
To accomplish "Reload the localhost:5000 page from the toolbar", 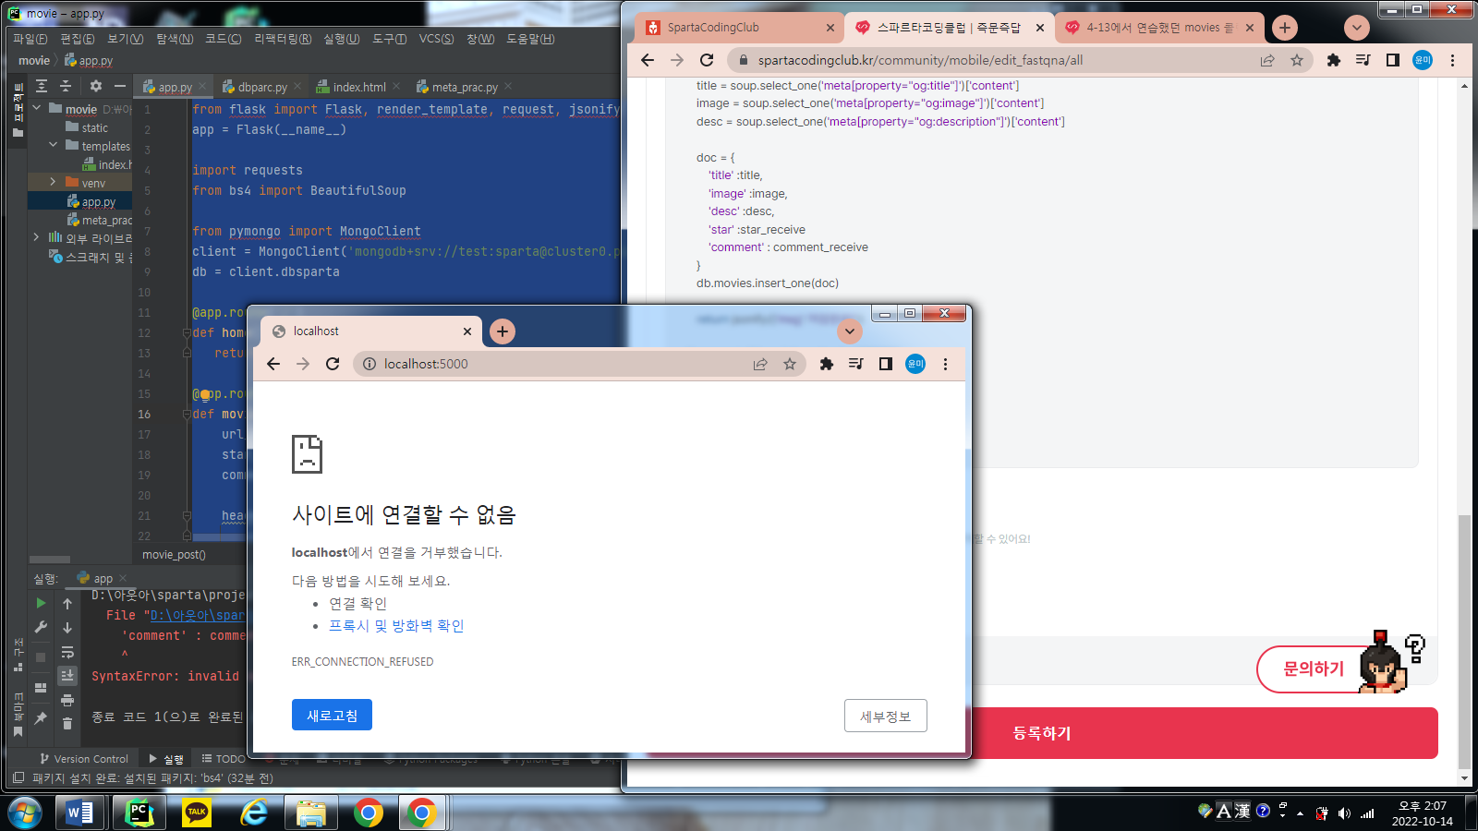I will (333, 364).
